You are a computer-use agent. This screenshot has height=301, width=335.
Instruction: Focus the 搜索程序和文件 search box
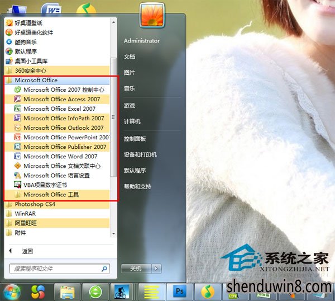[x=60, y=269]
